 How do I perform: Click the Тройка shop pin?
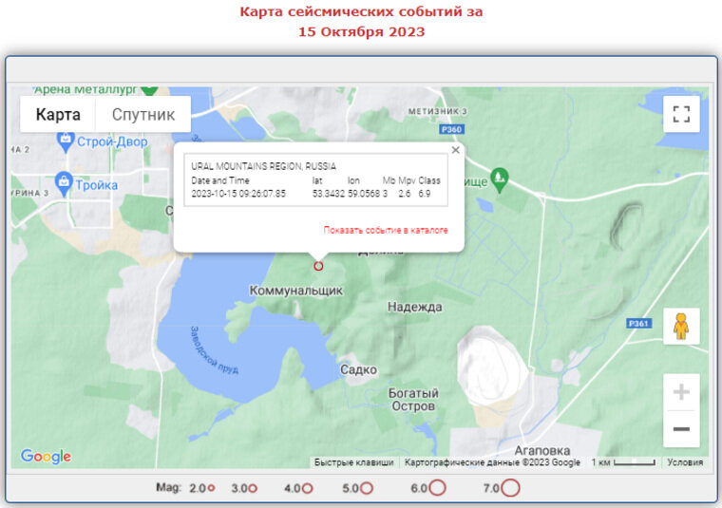(x=64, y=183)
